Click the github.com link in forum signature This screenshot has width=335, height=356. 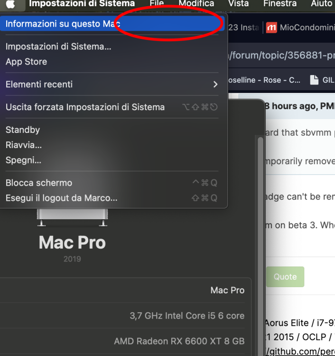pyautogui.click(x=299, y=351)
